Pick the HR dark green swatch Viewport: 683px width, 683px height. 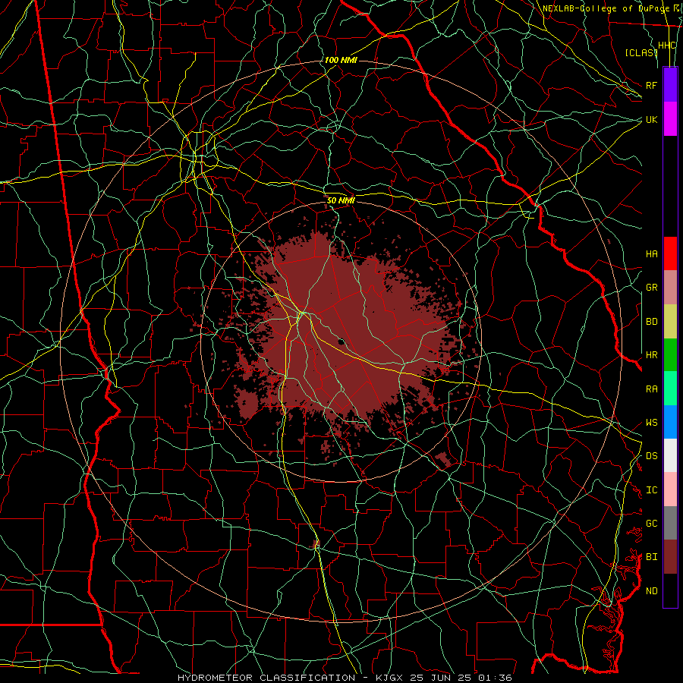670,355
